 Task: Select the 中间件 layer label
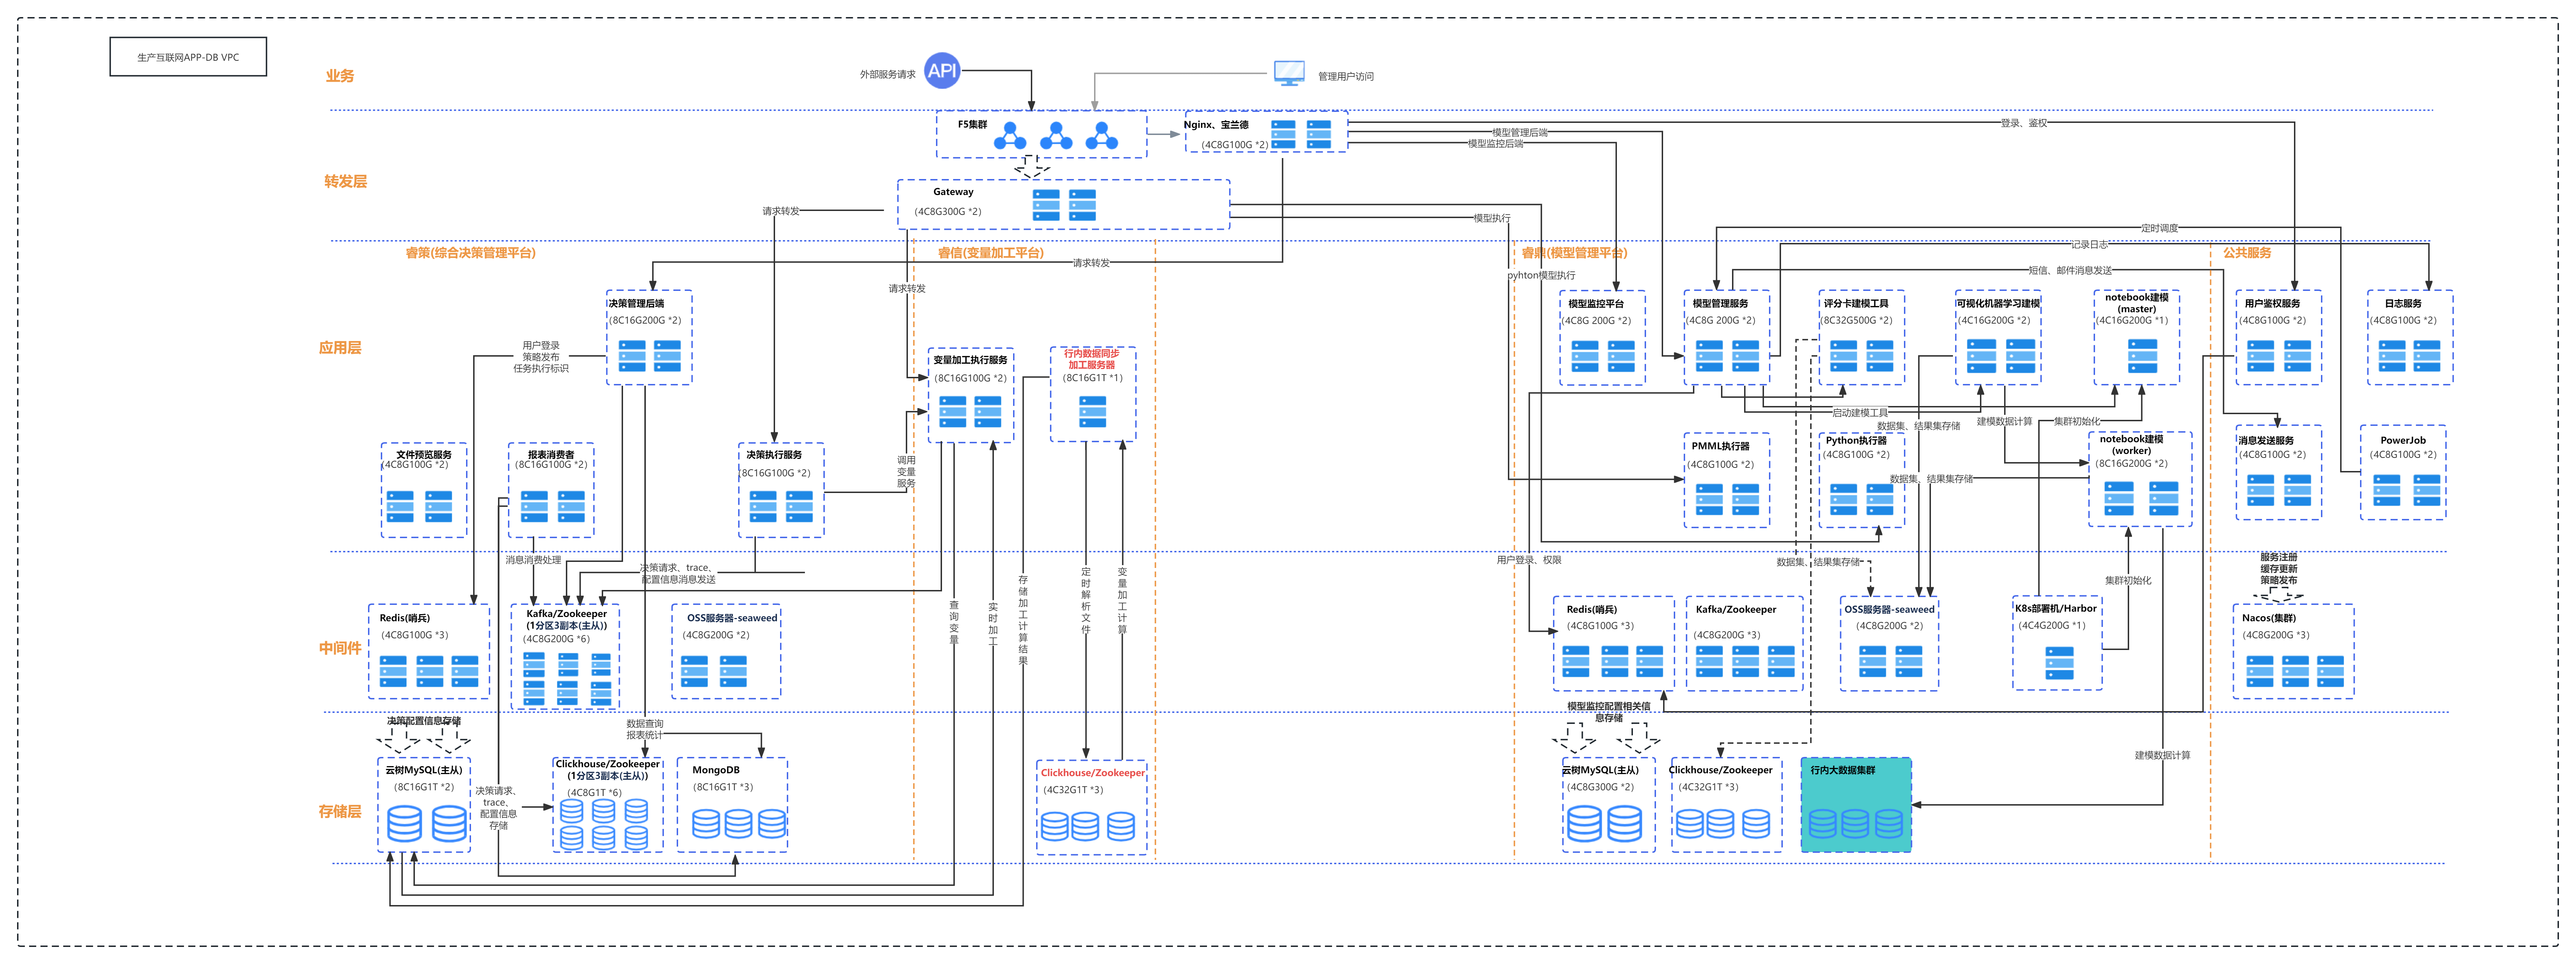click(340, 648)
